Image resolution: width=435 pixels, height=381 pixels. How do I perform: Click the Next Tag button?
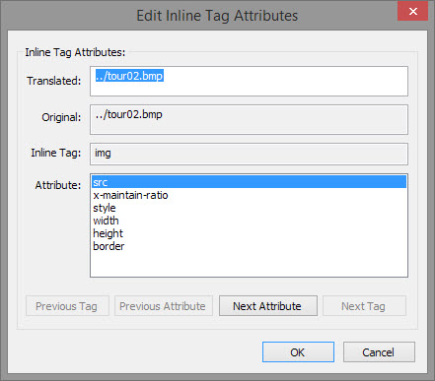[364, 306]
